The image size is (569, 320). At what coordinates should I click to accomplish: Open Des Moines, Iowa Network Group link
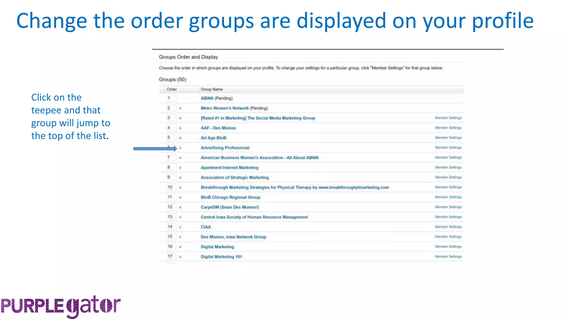(233, 237)
